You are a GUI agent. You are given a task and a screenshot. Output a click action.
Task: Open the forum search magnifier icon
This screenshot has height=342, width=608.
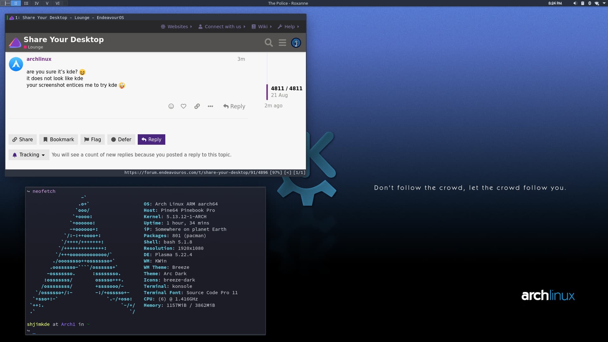pos(269,42)
